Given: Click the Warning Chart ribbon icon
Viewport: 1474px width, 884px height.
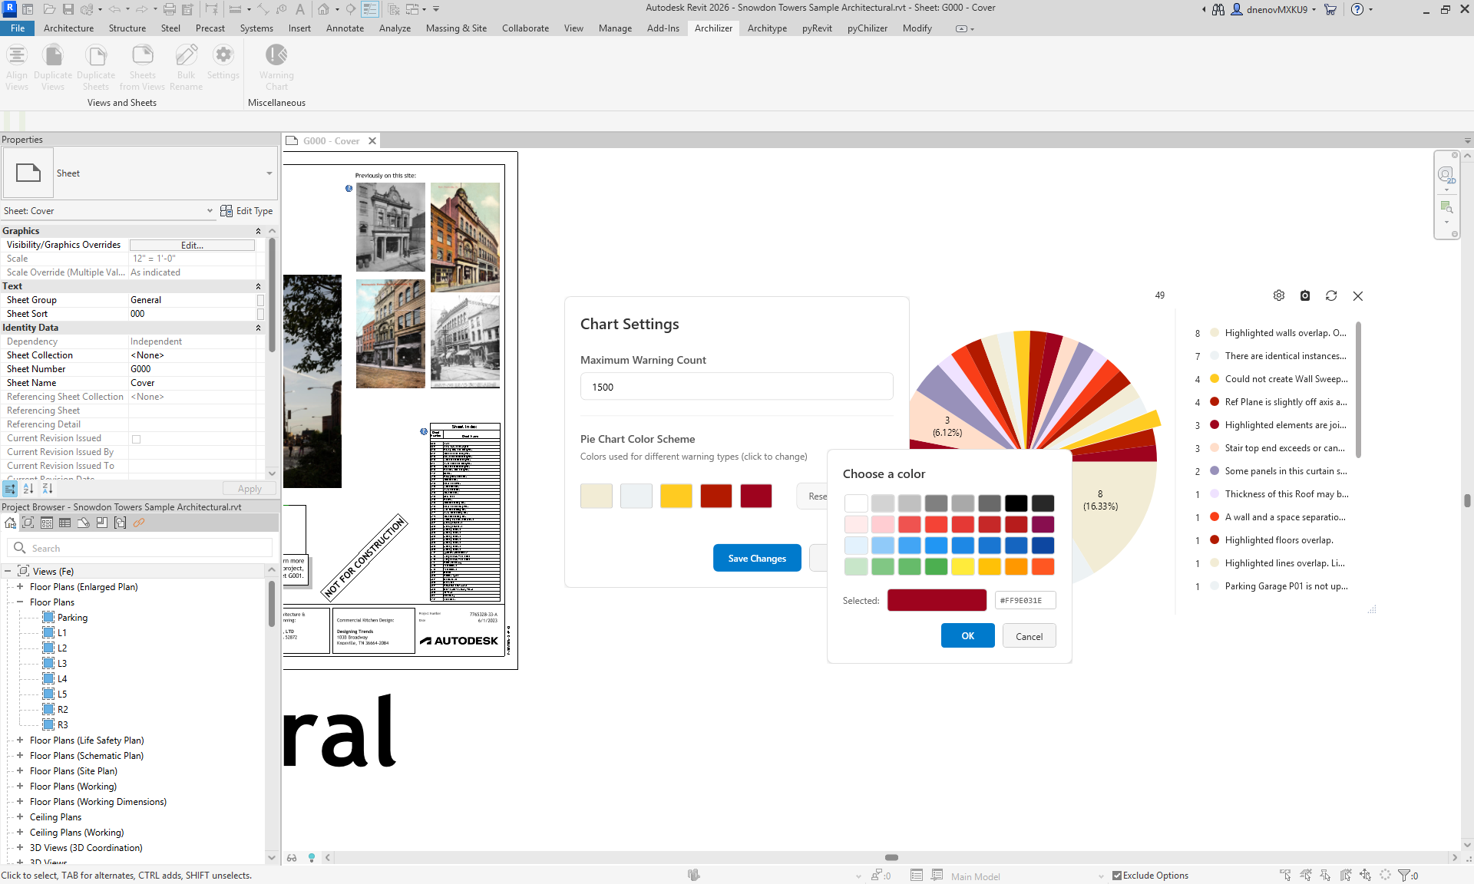Looking at the screenshot, I should 276,56.
